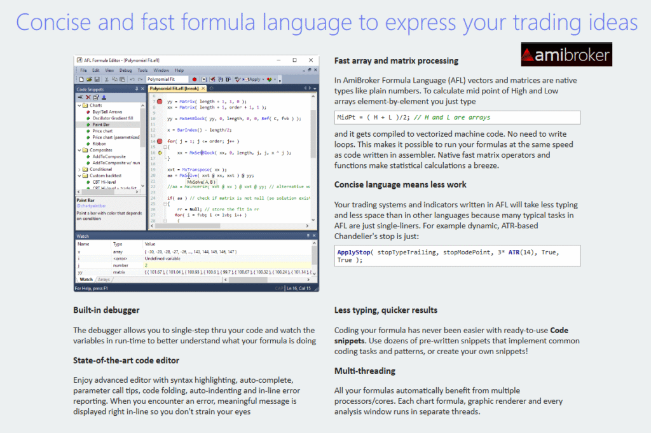Click the blue download snippet icon
Viewport: 651px width, 433px height.
(104, 97)
